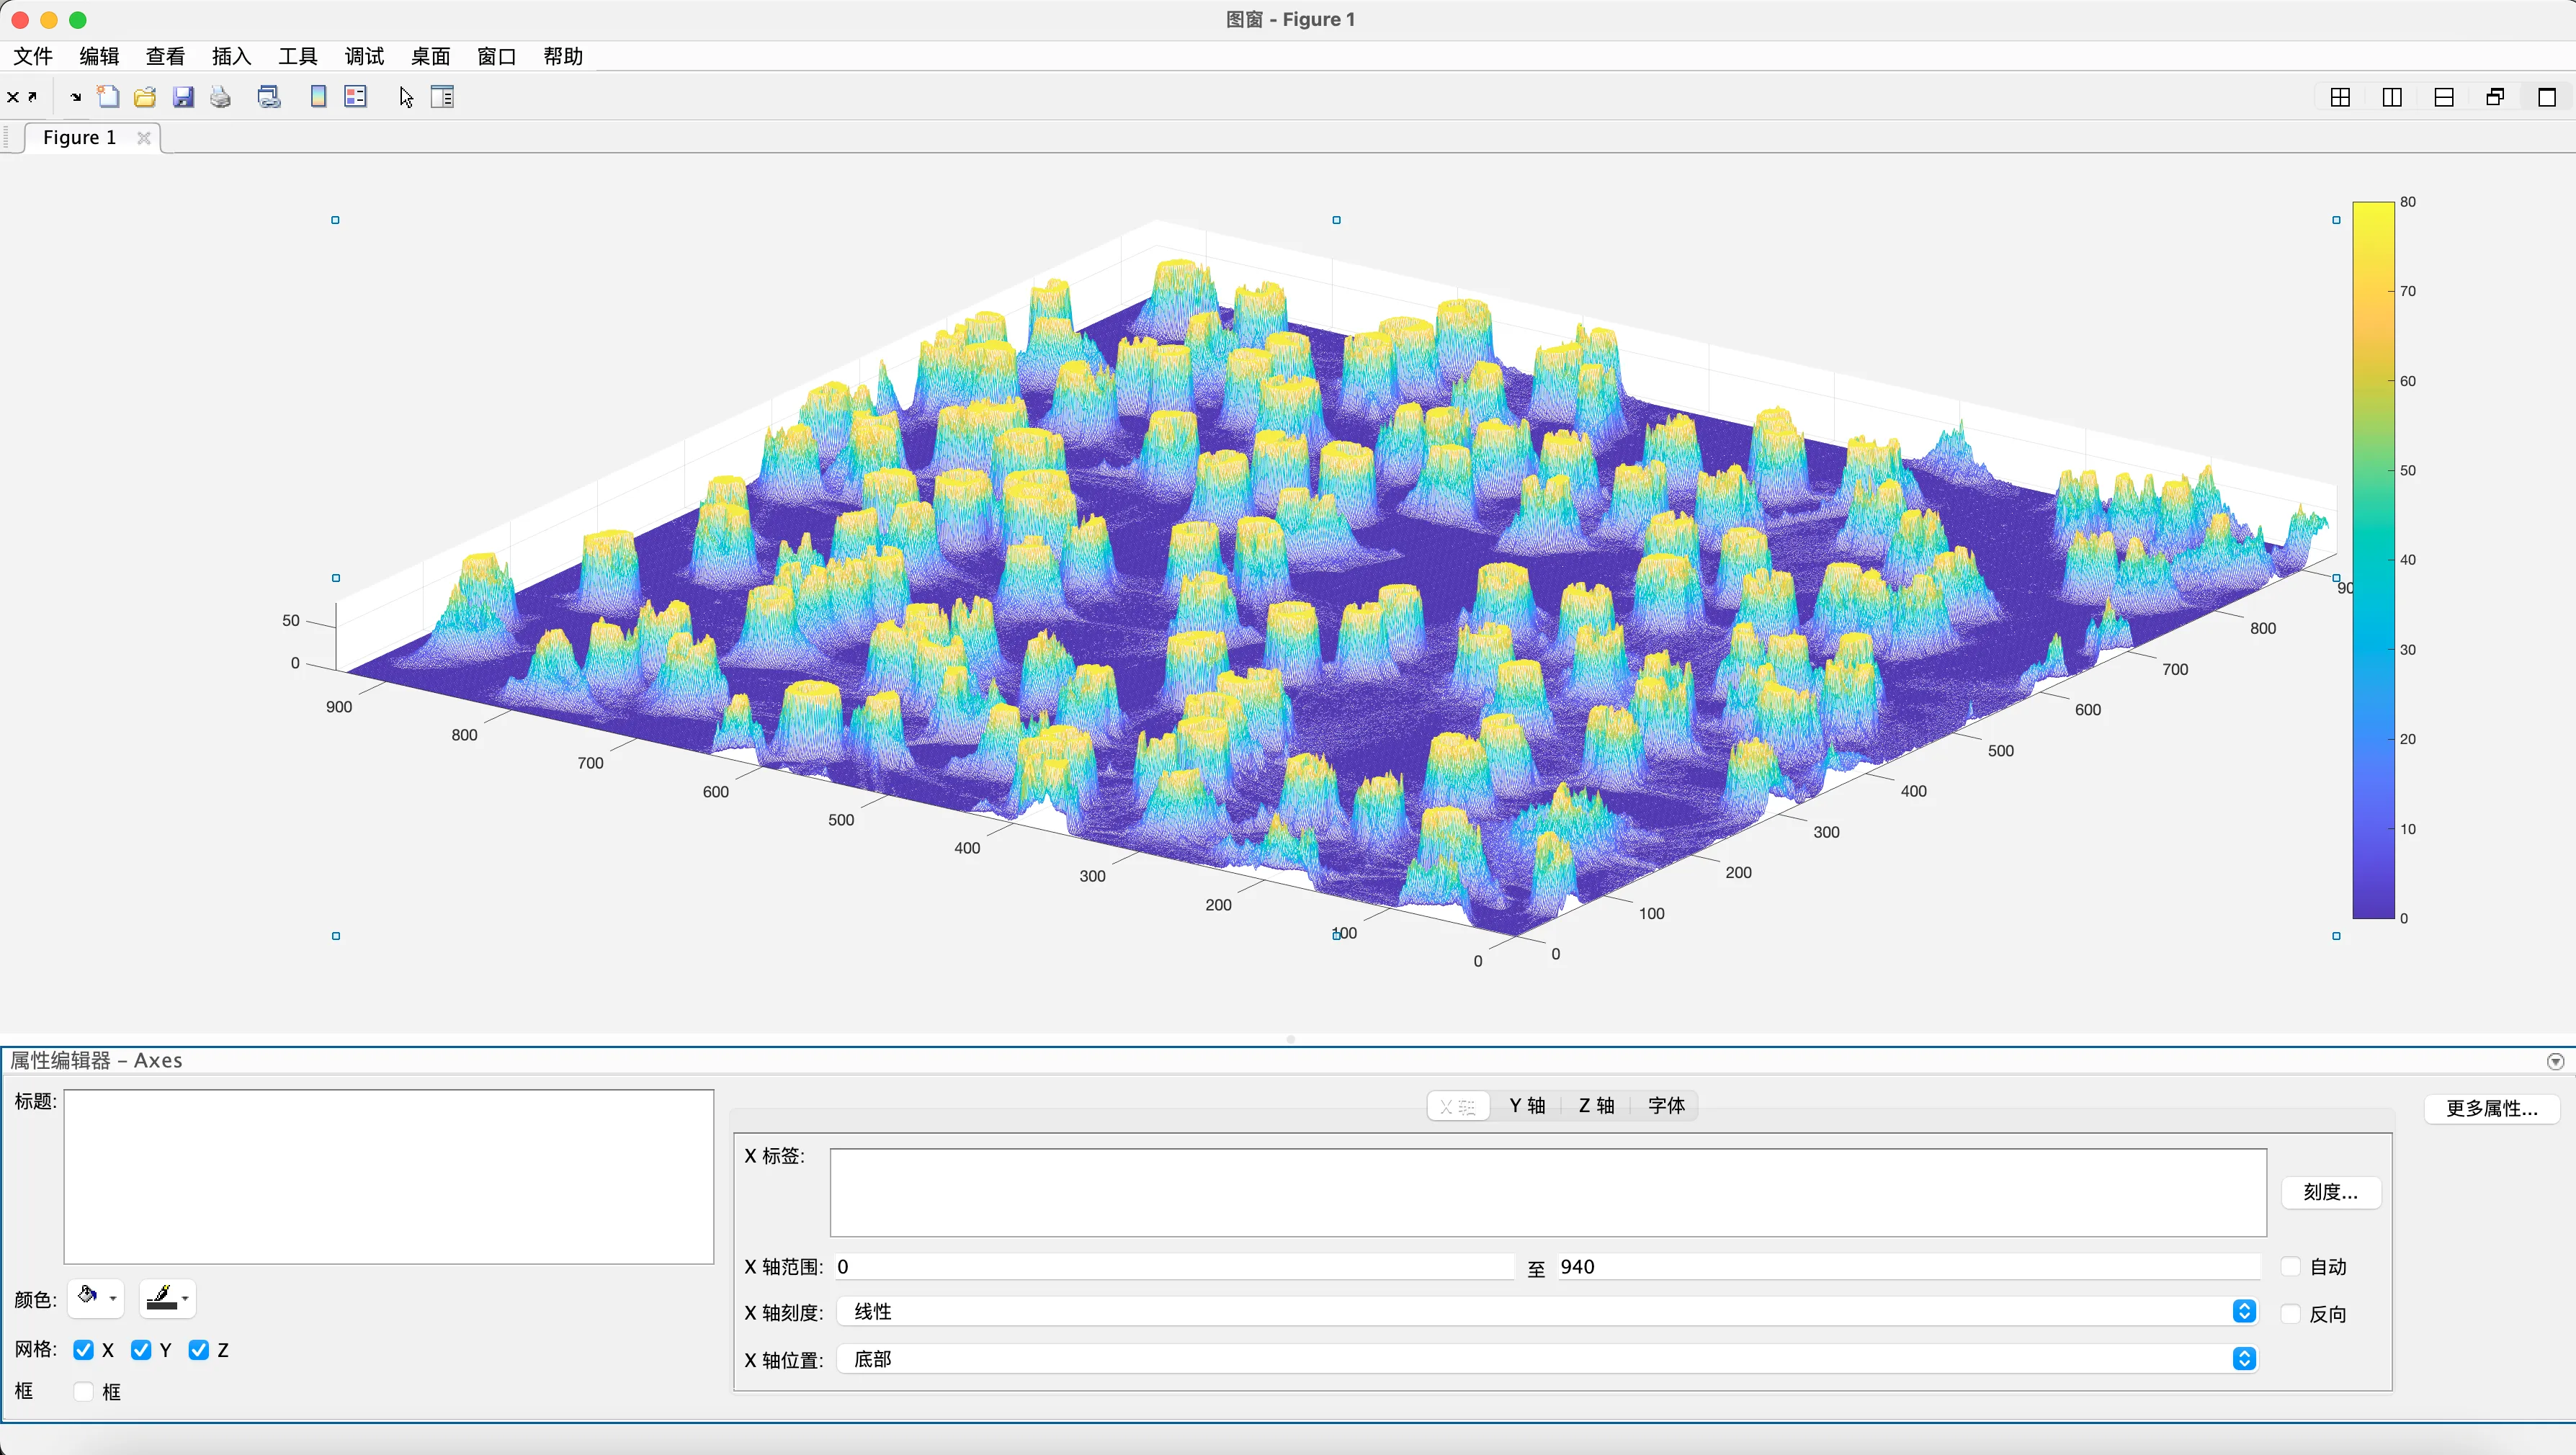Enable the 自动 (auto) range checkbox
The image size is (2576, 1455).
pyautogui.click(x=2291, y=1267)
